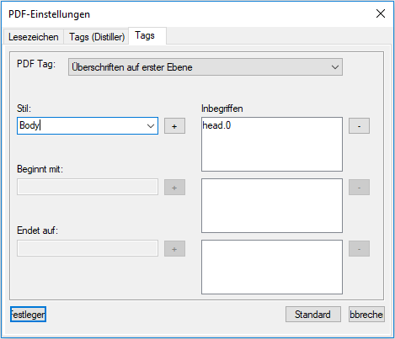Click the Endet auf input field
This screenshot has width=395, height=339.
tap(88, 248)
